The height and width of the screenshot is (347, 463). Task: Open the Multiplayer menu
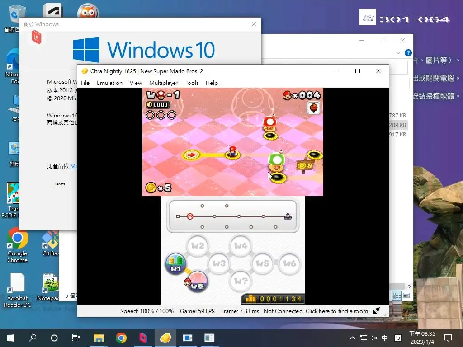[x=164, y=83]
